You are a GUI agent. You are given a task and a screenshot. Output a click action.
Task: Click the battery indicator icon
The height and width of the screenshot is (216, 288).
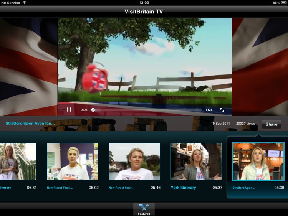(284, 3)
